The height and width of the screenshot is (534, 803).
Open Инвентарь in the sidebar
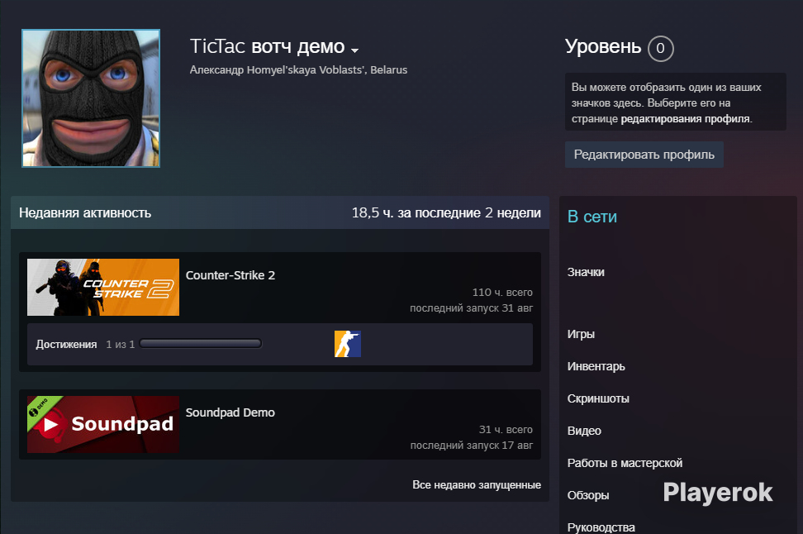click(596, 366)
